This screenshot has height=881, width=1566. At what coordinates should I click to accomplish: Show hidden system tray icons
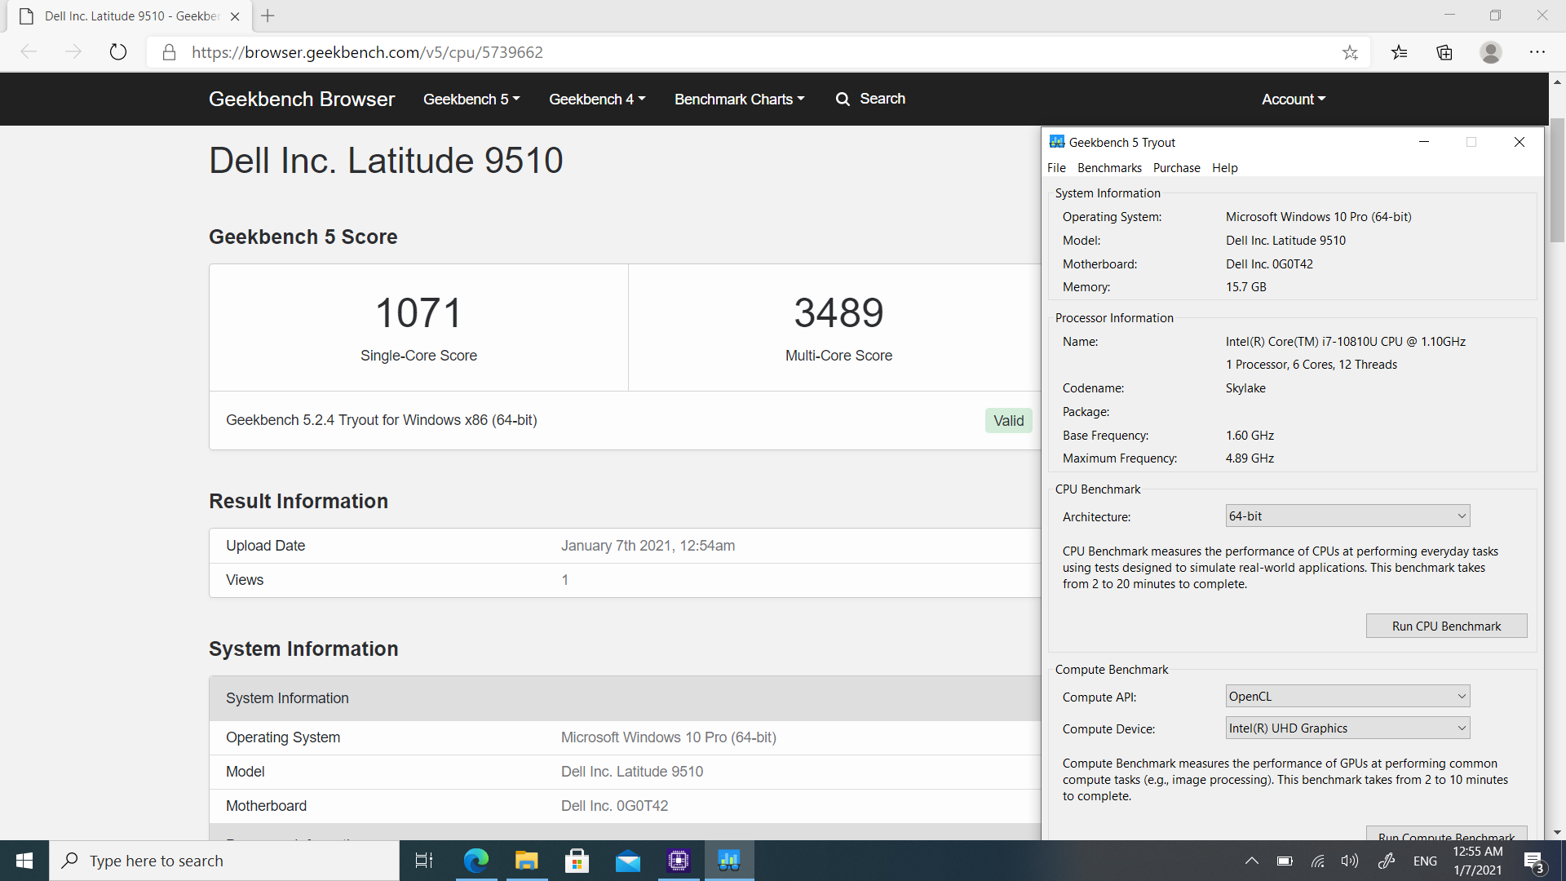[1251, 861]
